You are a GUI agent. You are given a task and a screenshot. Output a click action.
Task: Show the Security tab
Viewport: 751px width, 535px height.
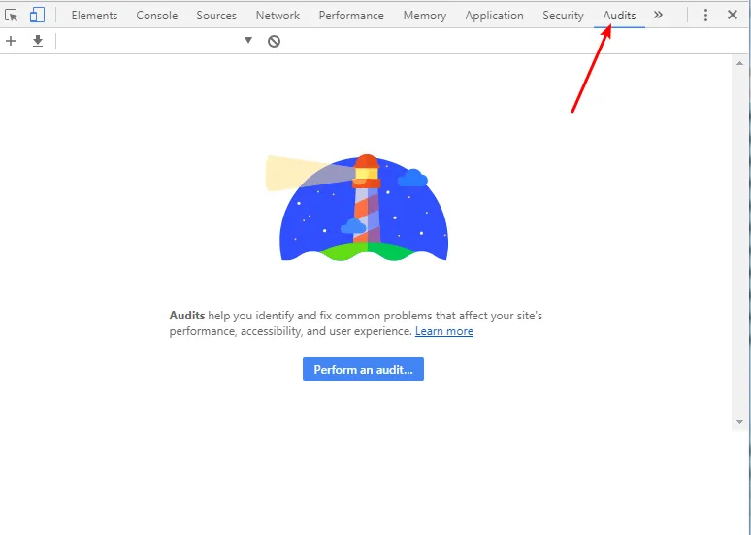[x=563, y=16]
